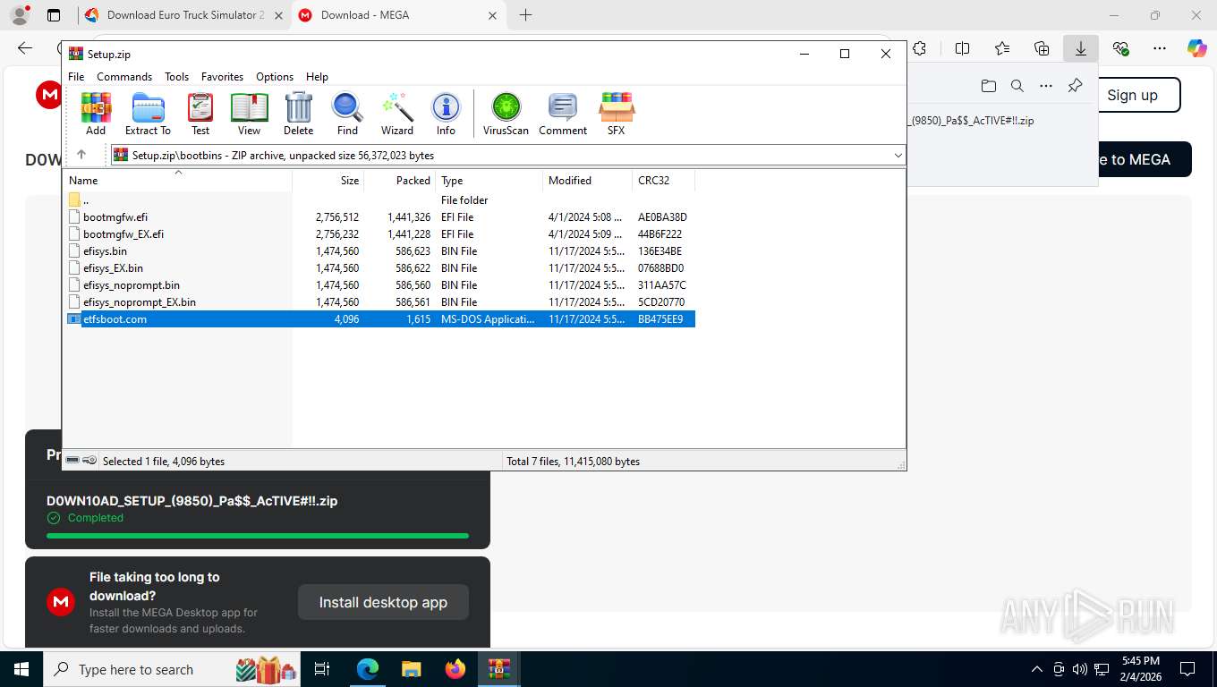Image resolution: width=1217 pixels, height=687 pixels.
Task: Click the Find magnifier icon
Action: click(x=347, y=114)
